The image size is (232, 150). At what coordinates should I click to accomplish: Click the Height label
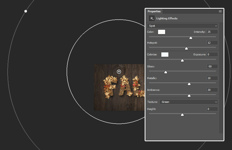151,109
